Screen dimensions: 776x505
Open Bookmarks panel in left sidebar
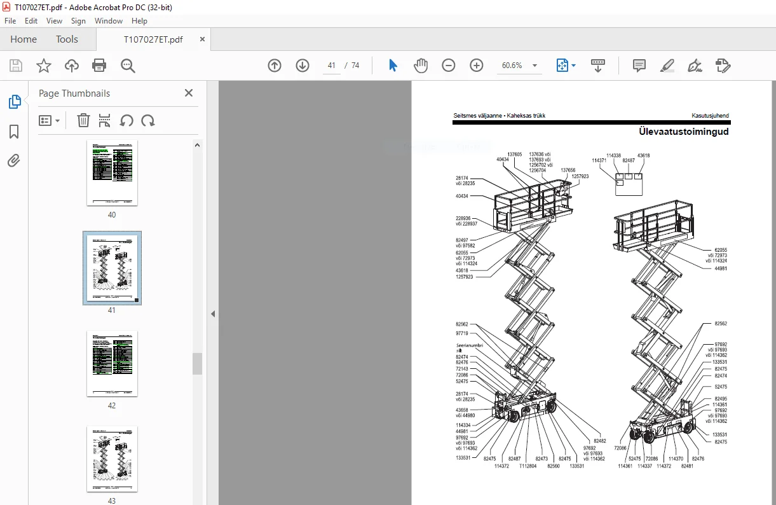(x=14, y=132)
